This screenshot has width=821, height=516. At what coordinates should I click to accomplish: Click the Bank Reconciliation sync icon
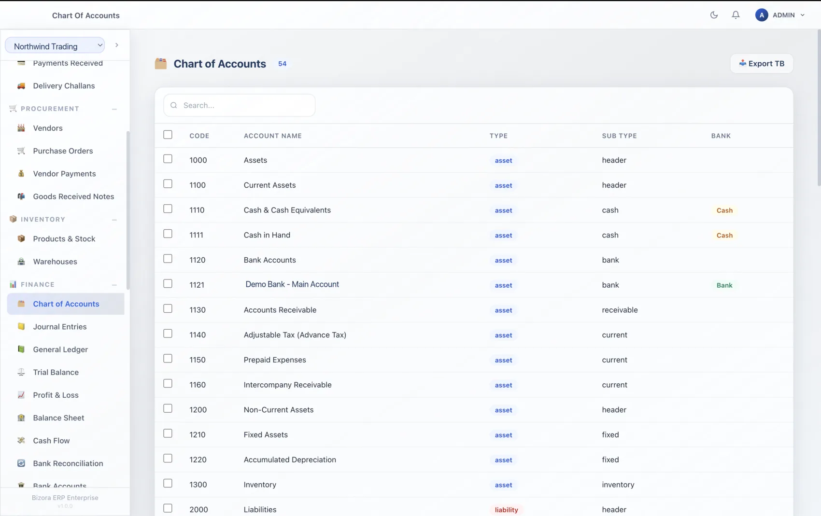point(21,463)
